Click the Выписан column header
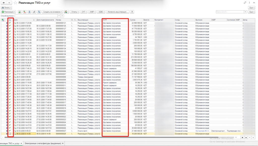Image resolution: width=258 pixels, height=146 pixels. [203, 20]
